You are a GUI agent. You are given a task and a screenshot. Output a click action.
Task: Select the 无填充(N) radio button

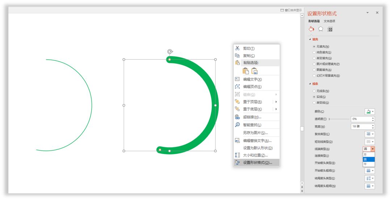[x=314, y=47]
